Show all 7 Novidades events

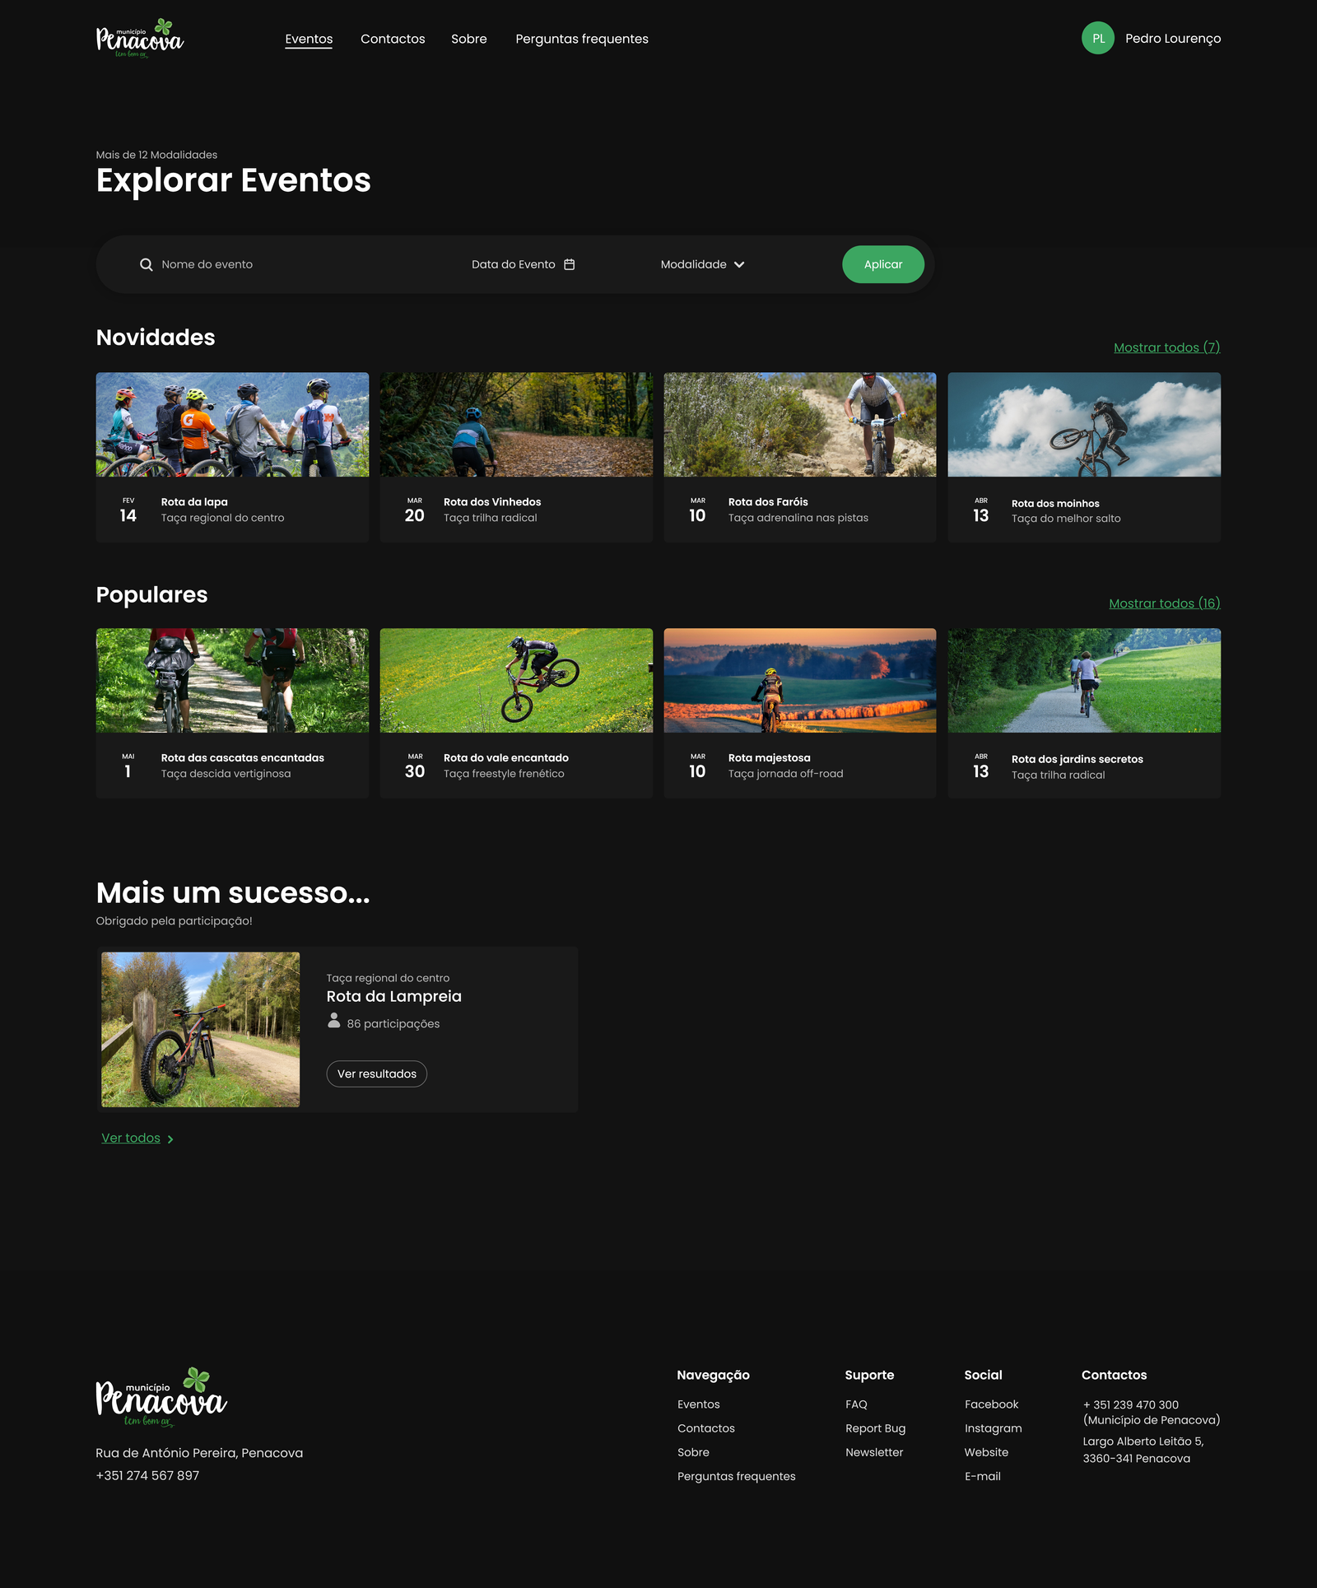[x=1166, y=347]
